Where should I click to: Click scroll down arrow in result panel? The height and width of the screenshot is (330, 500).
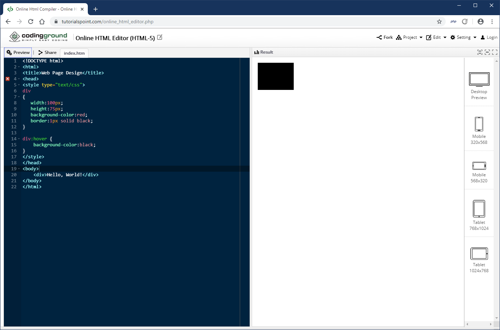pyautogui.click(x=496, y=318)
